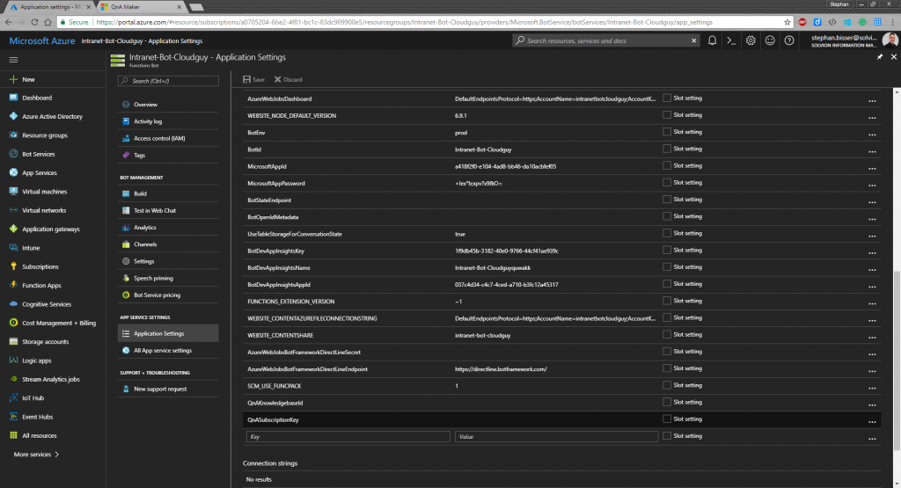Viewport: 901px width, 488px height.
Task: Open Resource groups in sidebar
Action: 45,135
